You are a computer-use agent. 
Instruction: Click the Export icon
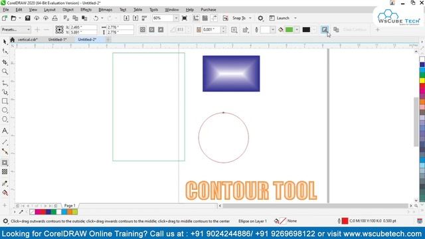click(135, 18)
